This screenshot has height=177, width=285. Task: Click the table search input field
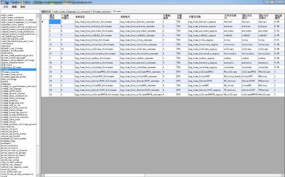click(x=20, y=11)
